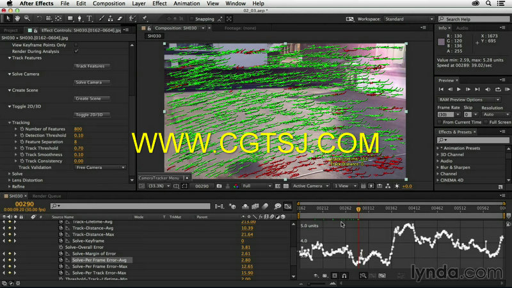512x288 pixels.
Task: Enable motion blur switch in timeline
Action: 265,206
